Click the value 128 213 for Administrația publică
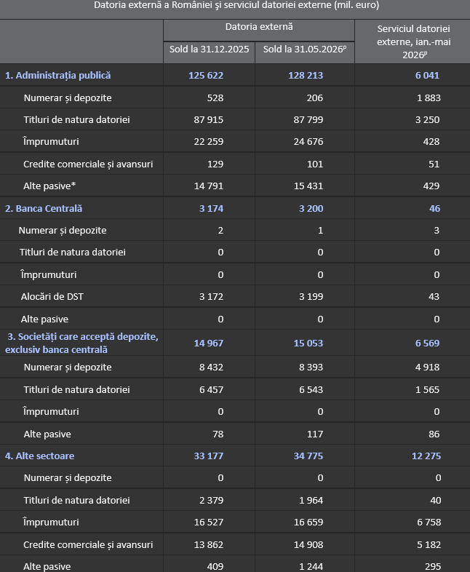The width and height of the screenshot is (470, 572). click(x=306, y=75)
